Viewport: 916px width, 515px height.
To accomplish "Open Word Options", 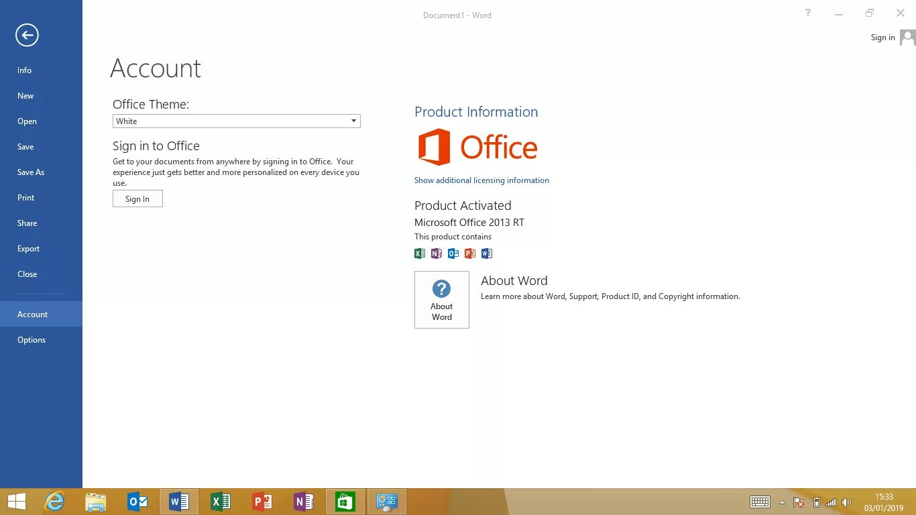I will pyautogui.click(x=41, y=340).
